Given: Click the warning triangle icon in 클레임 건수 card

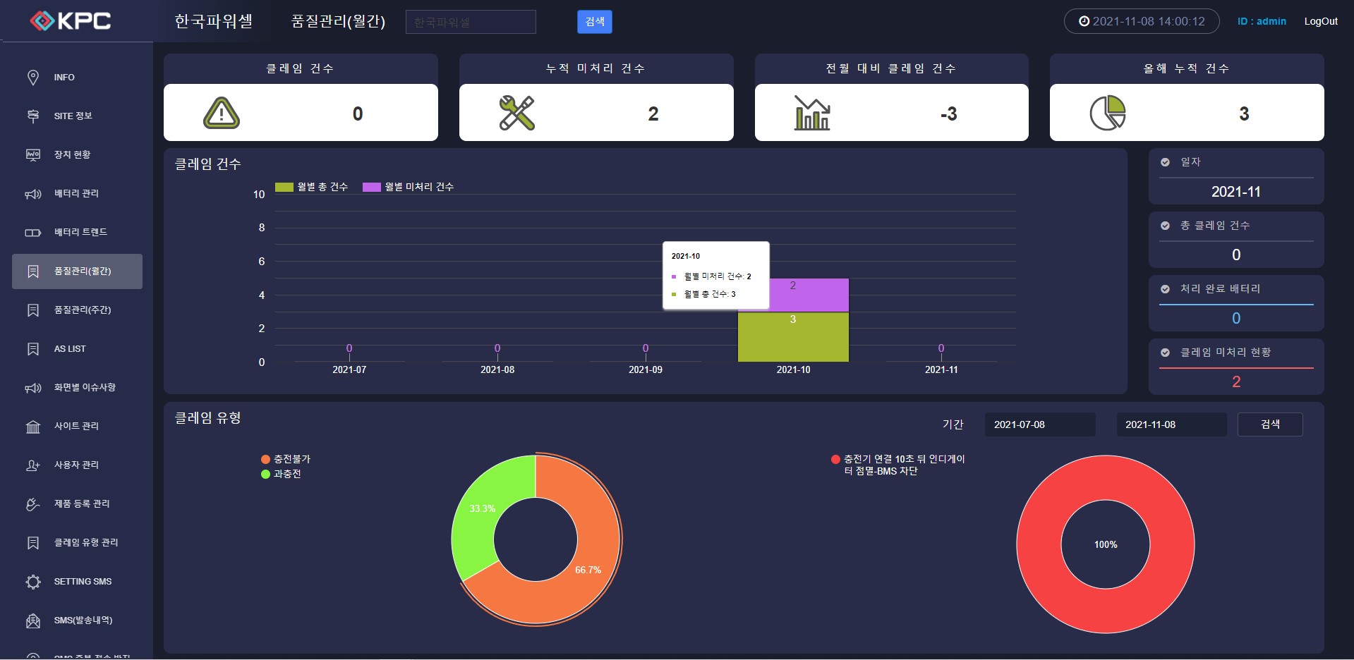Looking at the screenshot, I should [x=222, y=114].
